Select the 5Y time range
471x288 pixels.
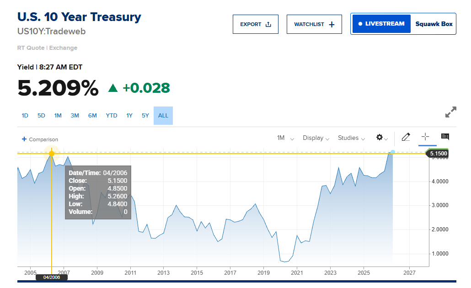click(x=145, y=116)
